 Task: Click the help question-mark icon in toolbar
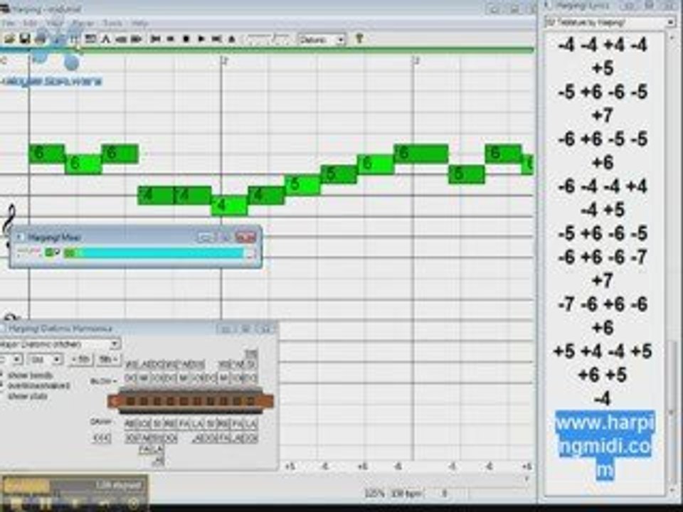359,38
